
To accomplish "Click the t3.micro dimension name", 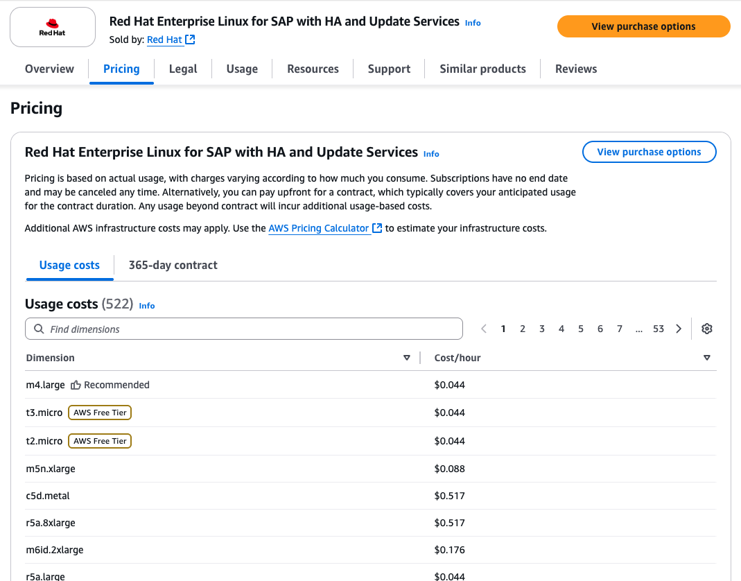I will [x=44, y=413].
